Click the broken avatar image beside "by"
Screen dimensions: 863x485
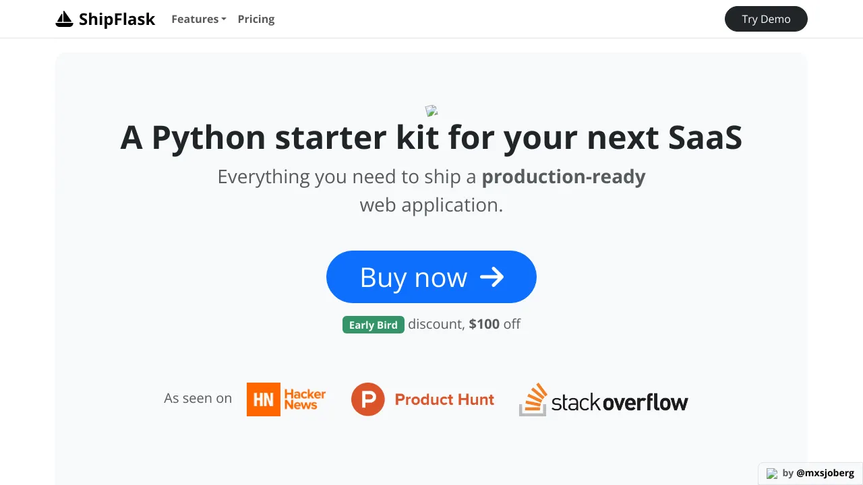[x=773, y=474]
